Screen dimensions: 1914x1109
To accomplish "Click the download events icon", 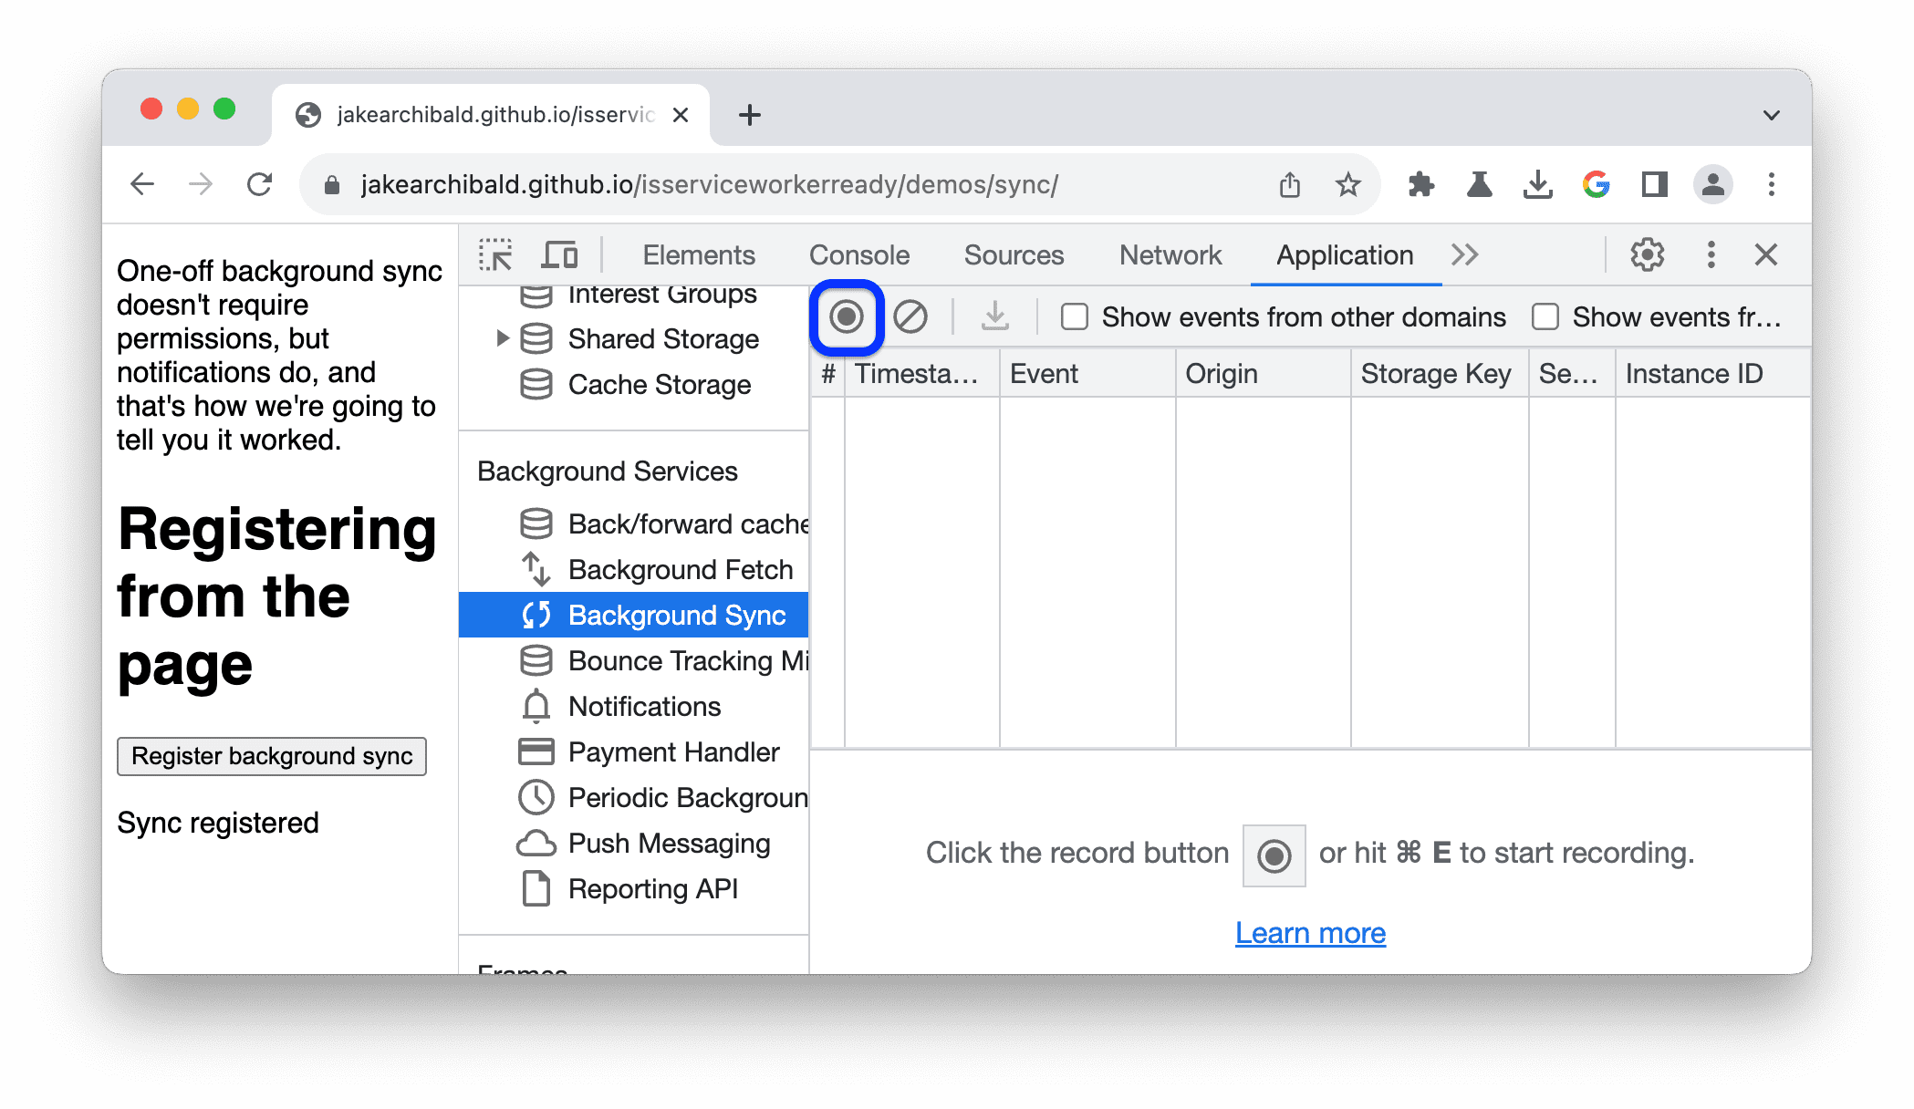I will [995, 316].
